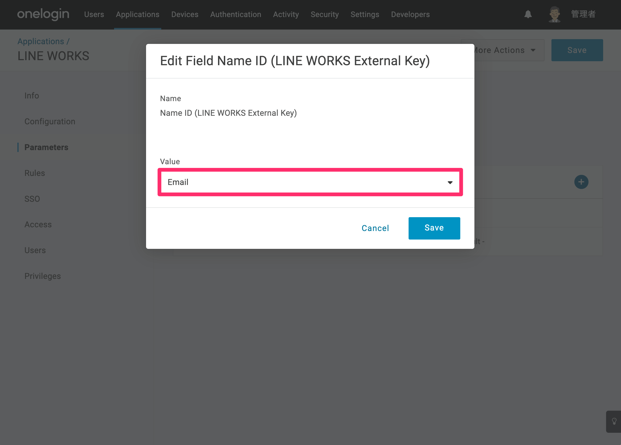Click the top-right page Save button
The width and height of the screenshot is (621, 445).
577,50
